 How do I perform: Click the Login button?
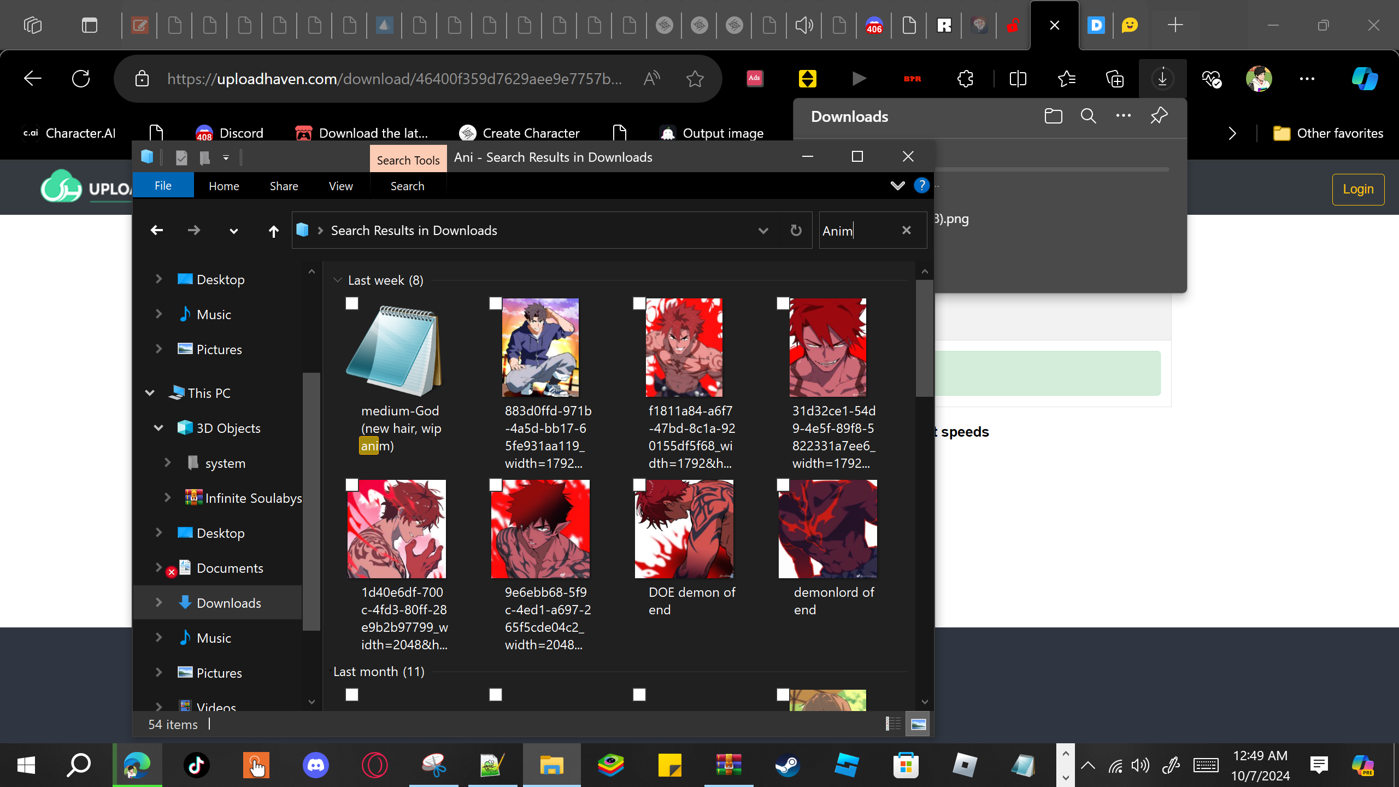pyautogui.click(x=1357, y=189)
